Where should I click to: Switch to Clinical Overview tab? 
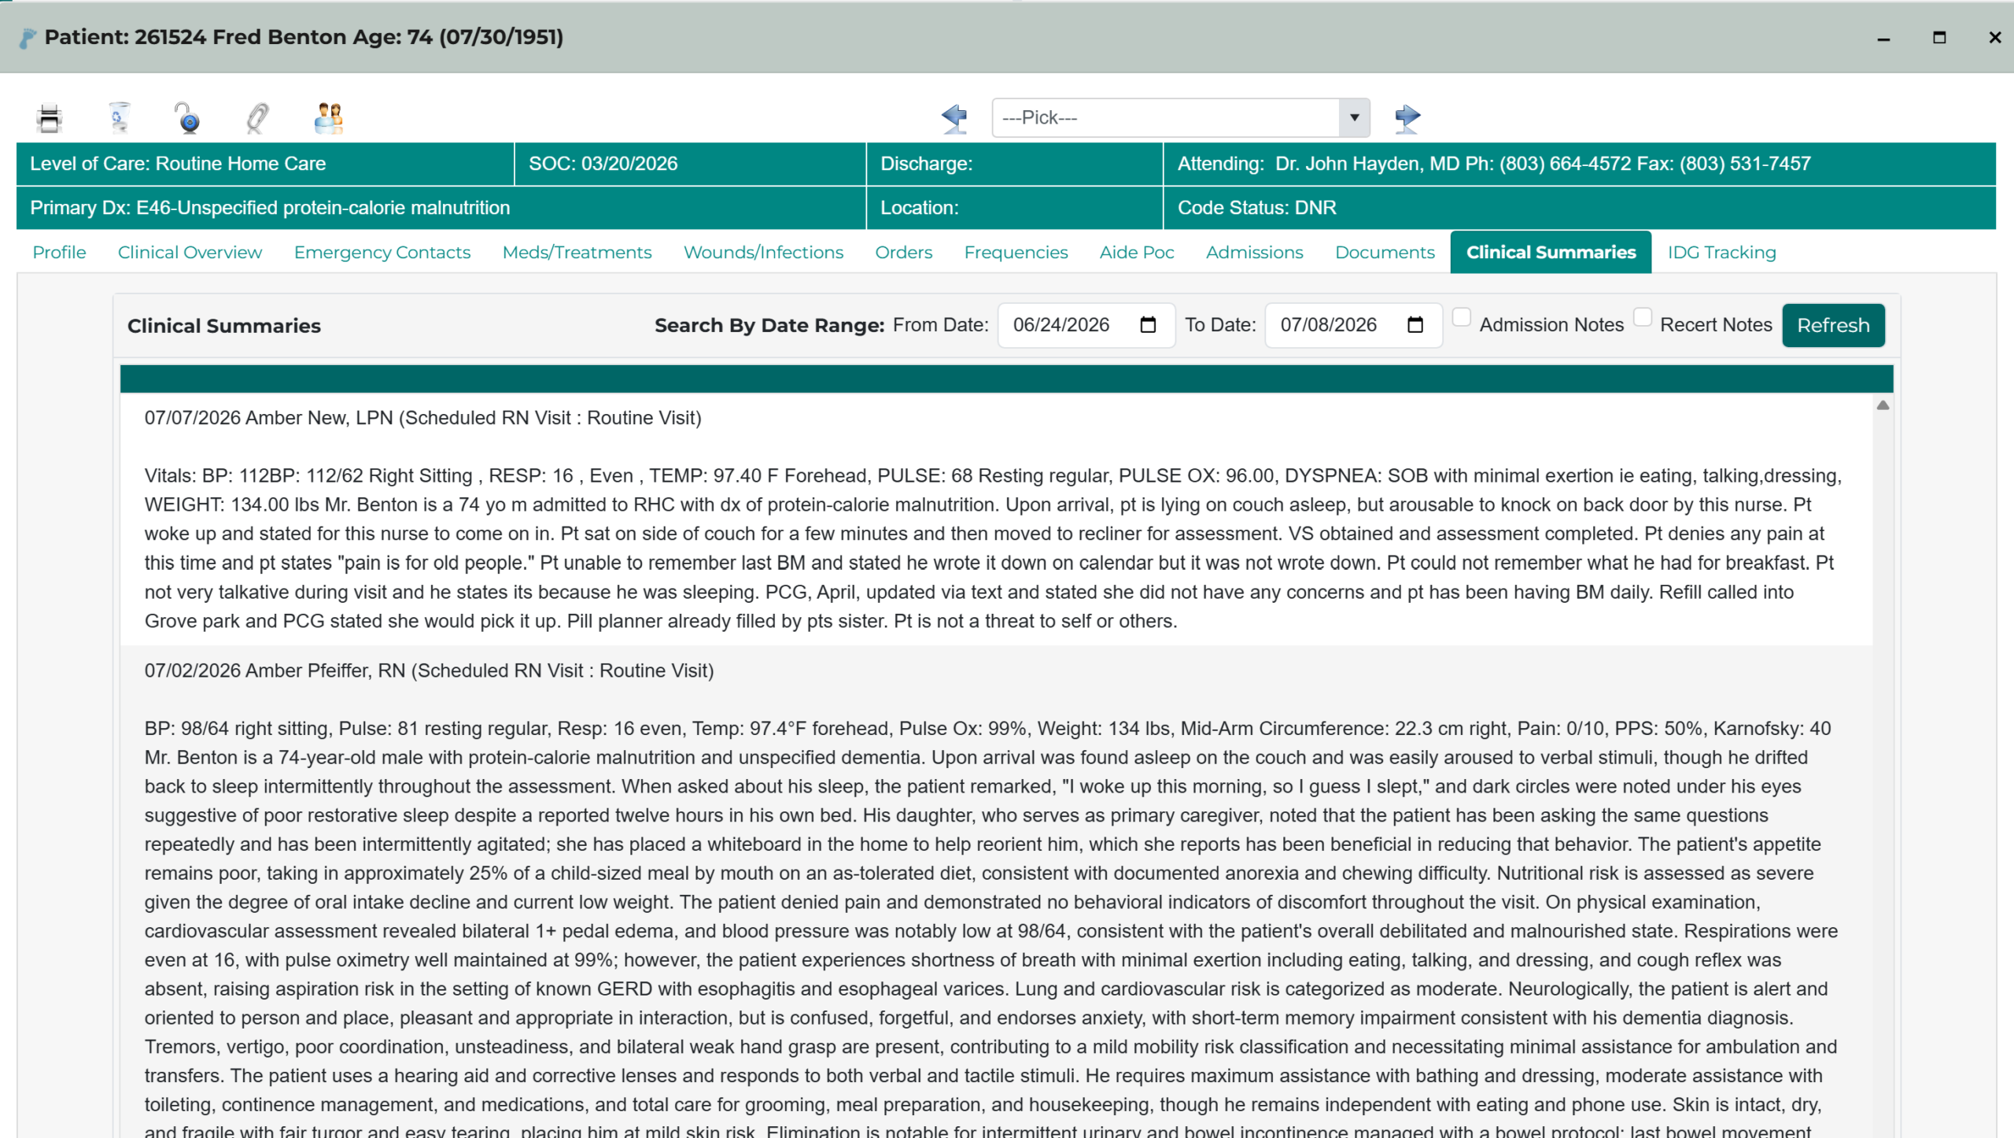coord(190,253)
